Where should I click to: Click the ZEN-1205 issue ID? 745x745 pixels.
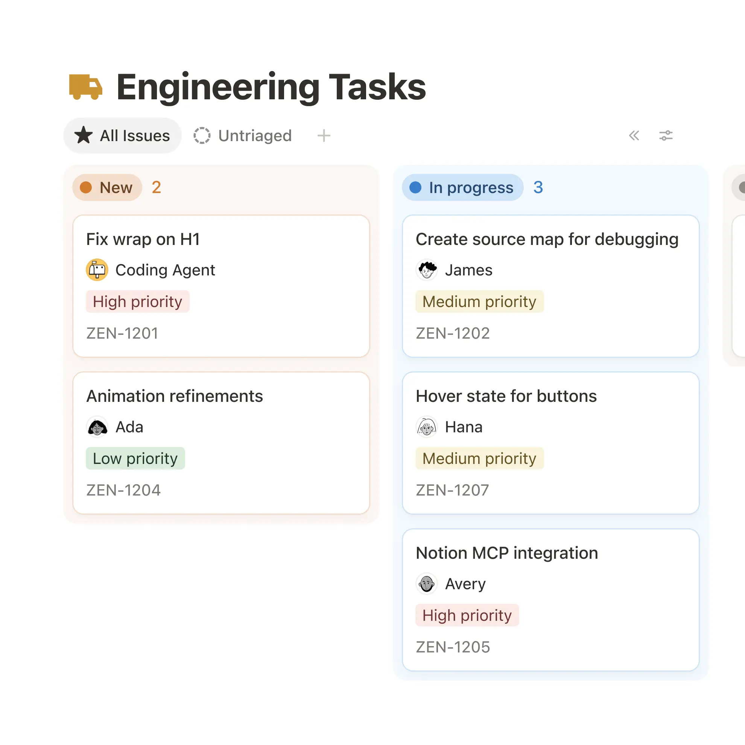click(453, 647)
